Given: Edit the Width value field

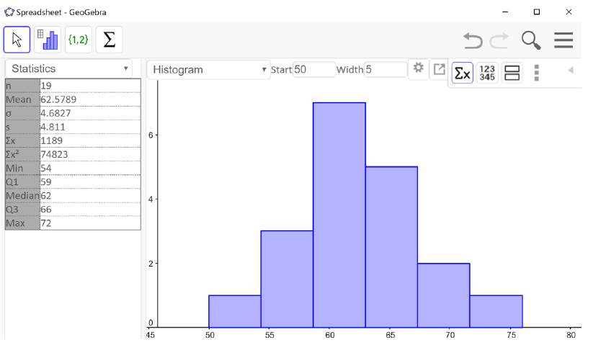Looking at the screenshot, I should pos(385,70).
